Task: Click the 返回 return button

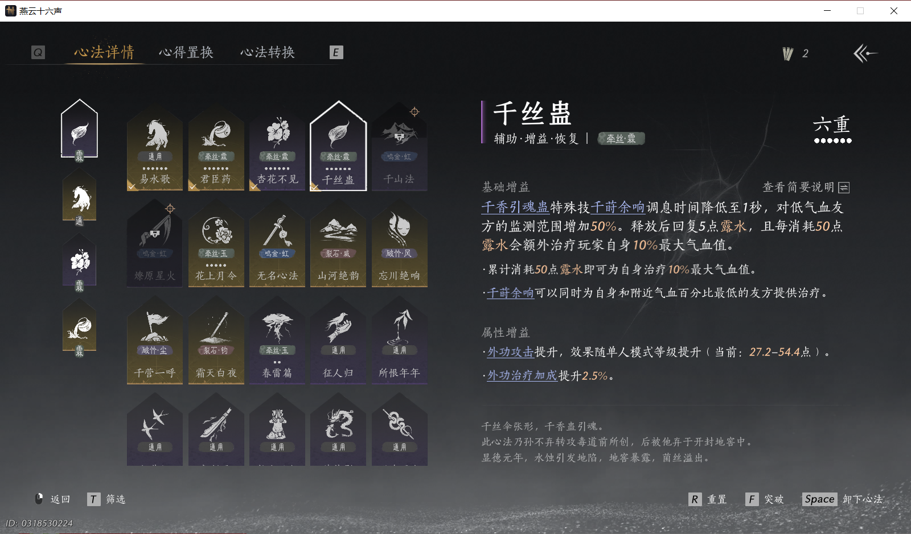Action: click(x=53, y=499)
